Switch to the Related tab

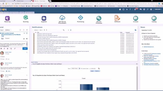tap(7, 38)
